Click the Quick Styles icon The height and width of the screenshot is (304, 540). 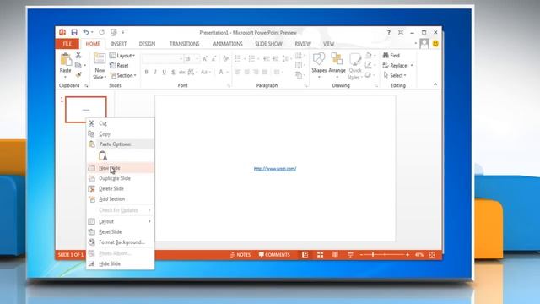354,59
